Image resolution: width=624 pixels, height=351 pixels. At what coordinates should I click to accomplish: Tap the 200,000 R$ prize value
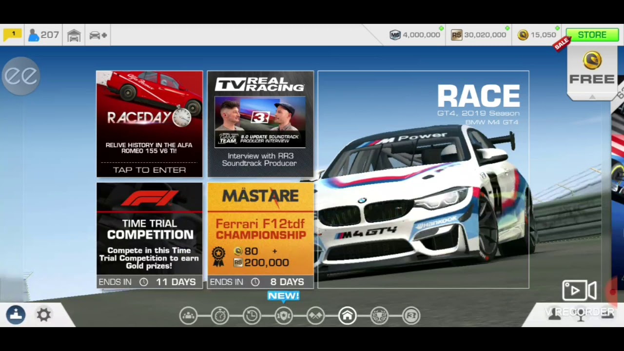tap(267, 263)
